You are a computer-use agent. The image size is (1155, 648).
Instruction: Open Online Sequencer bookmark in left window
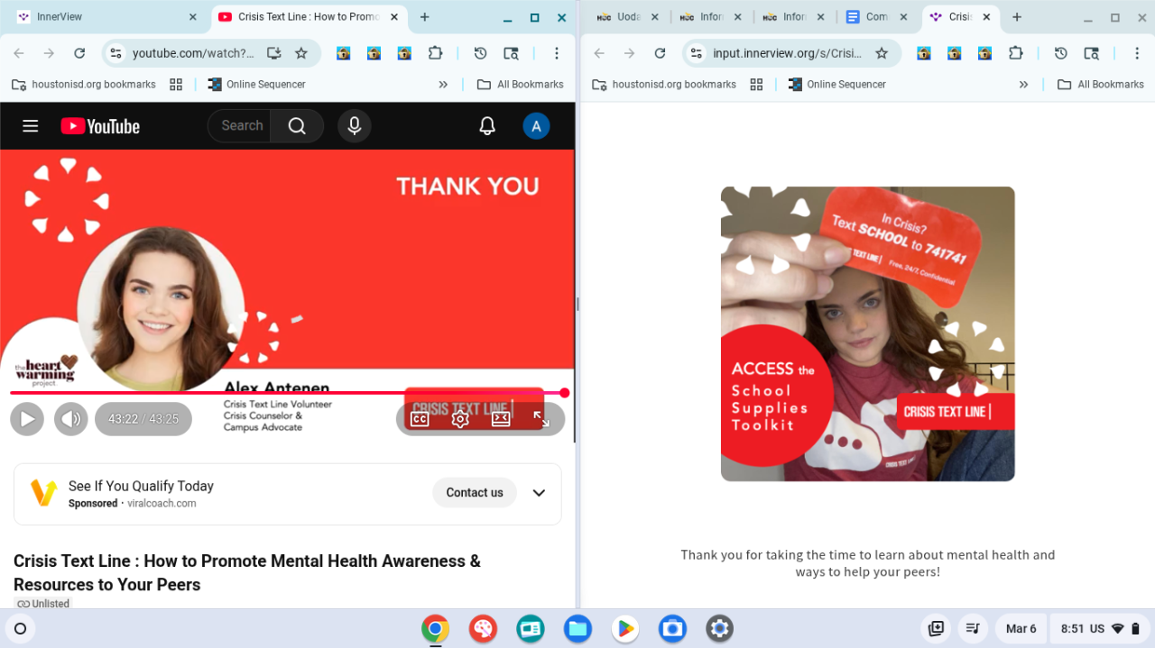click(x=256, y=85)
